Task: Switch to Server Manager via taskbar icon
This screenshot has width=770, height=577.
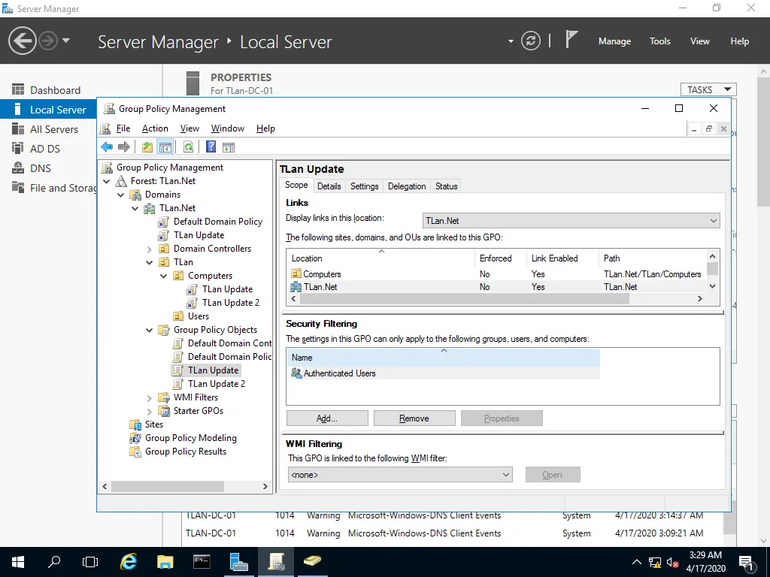Action: point(238,562)
